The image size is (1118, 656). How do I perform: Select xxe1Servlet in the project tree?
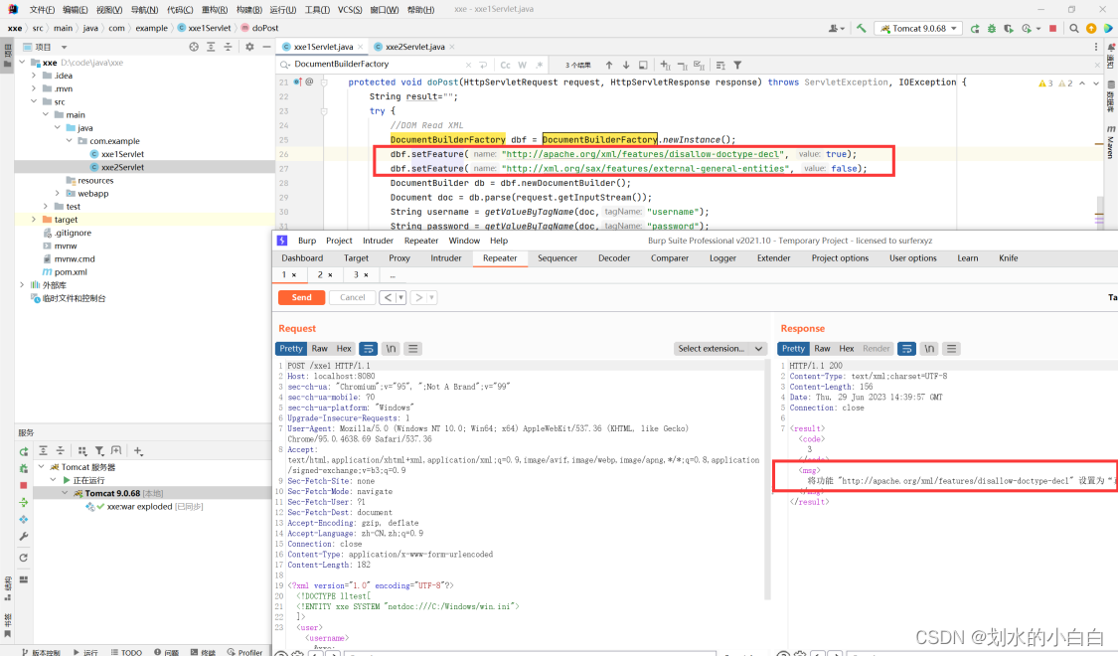[122, 154]
